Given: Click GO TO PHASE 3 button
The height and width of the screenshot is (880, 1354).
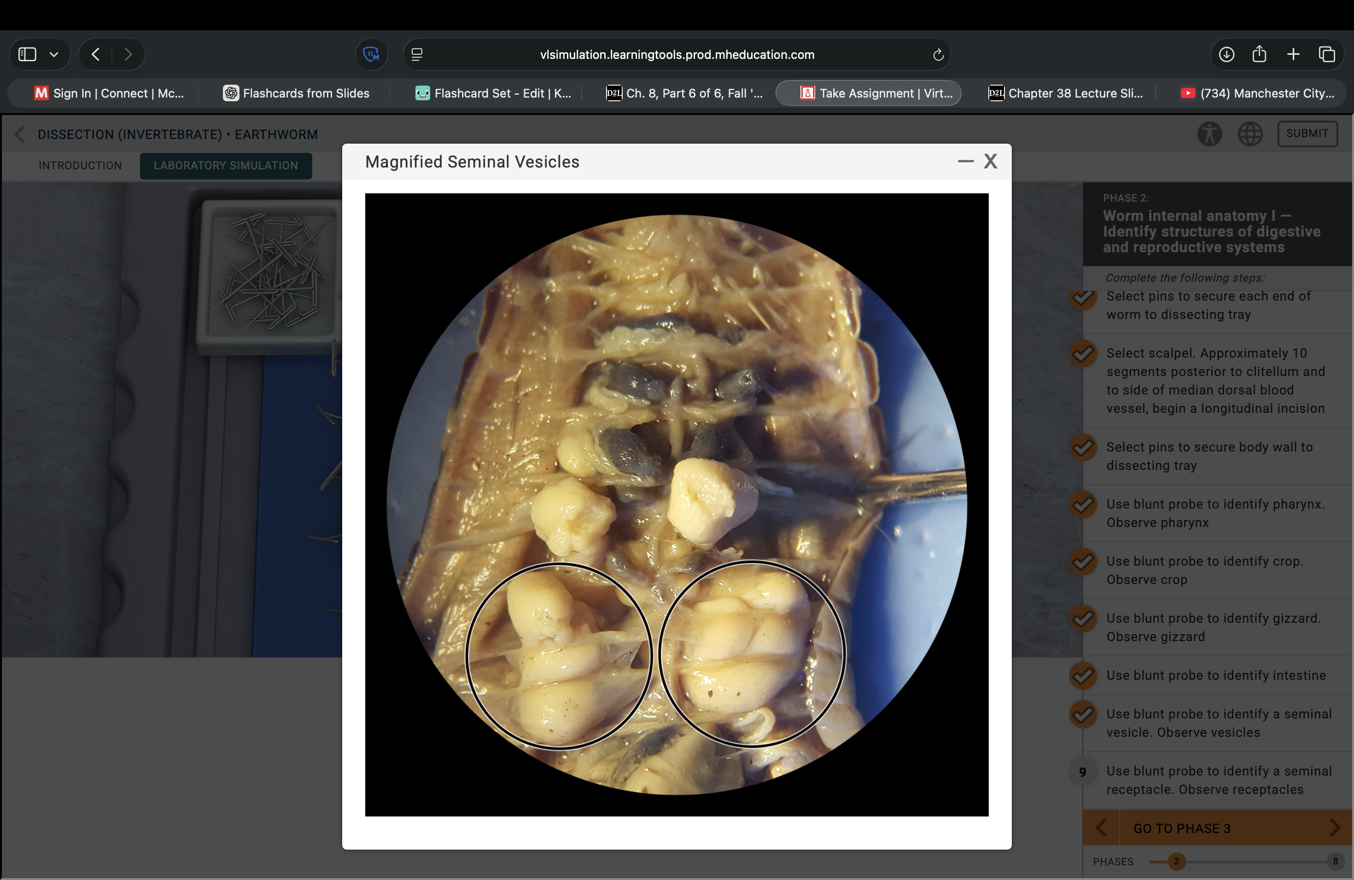Looking at the screenshot, I should tap(1182, 828).
